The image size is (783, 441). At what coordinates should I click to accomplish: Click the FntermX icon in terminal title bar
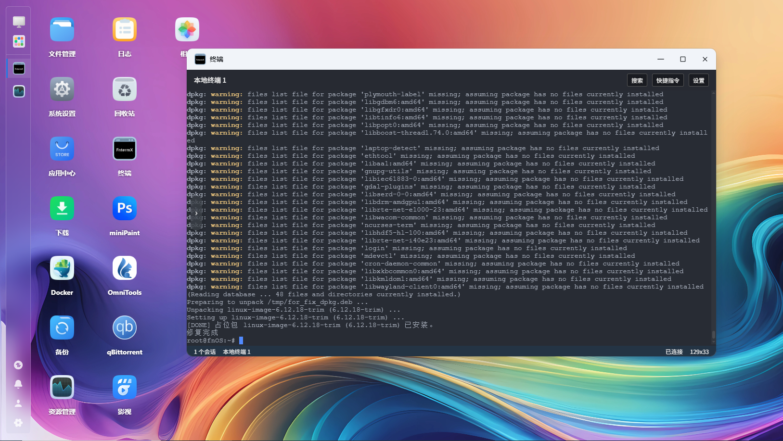200,59
